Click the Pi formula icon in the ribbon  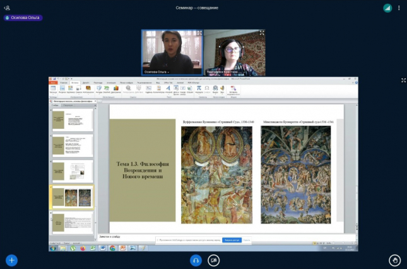pos(199,89)
